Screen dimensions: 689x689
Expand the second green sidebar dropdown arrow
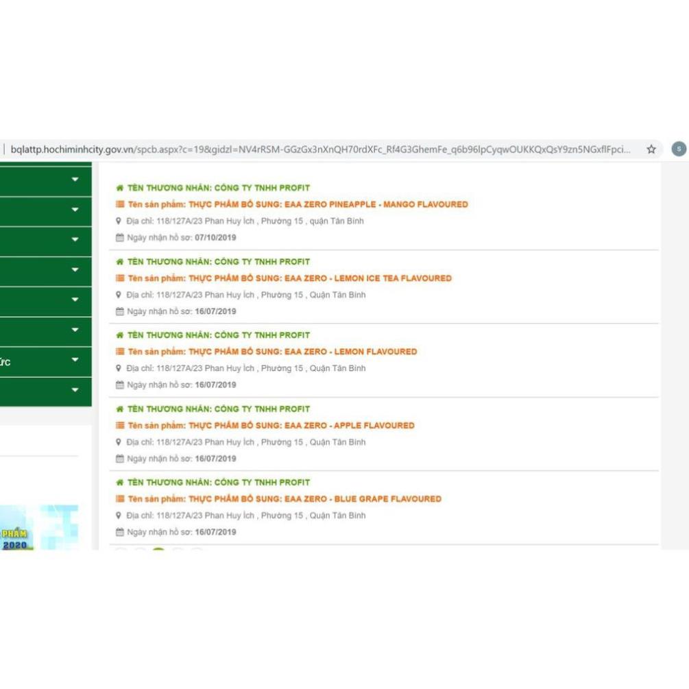75,210
